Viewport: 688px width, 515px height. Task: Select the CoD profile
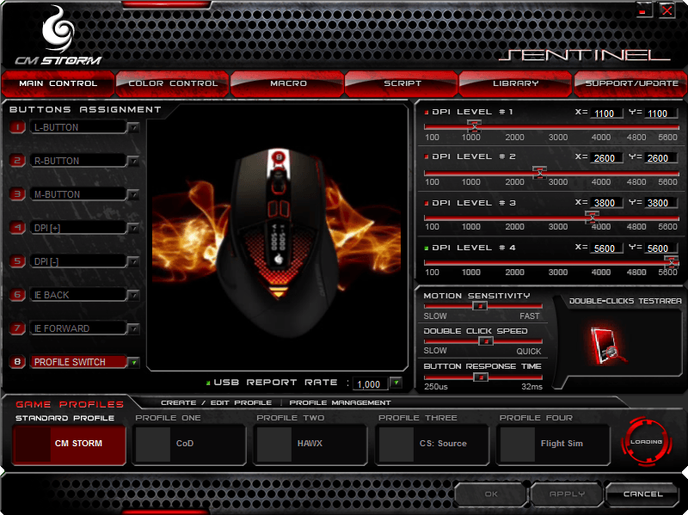click(x=189, y=444)
